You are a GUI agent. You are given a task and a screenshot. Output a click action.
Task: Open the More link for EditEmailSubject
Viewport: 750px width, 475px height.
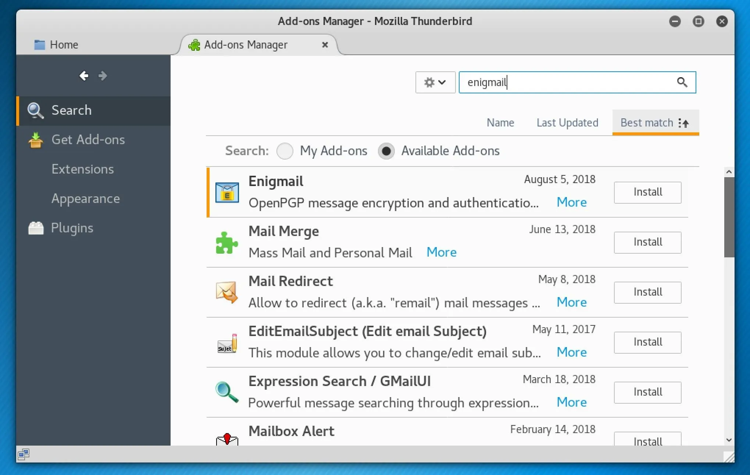pyautogui.click(x=571, y=352)
